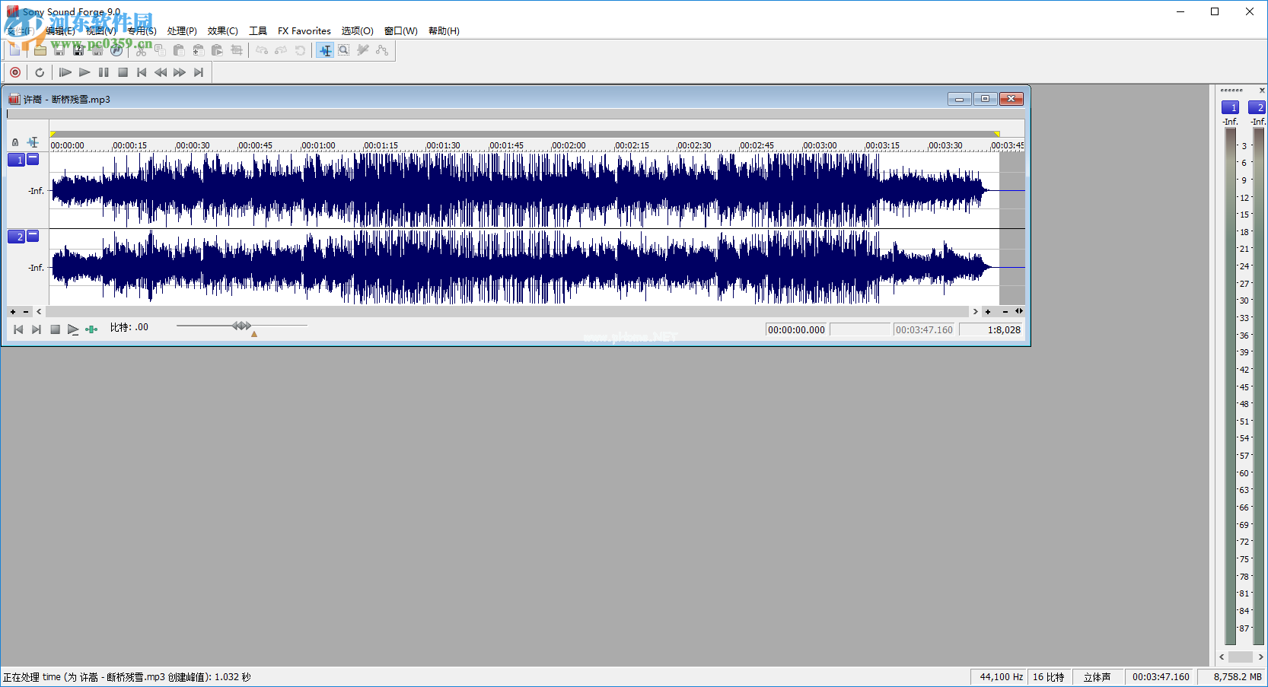Zoom out level with bottom-left minus button
This screenshot has height=687, width=1268.
[x=26, y=312]
